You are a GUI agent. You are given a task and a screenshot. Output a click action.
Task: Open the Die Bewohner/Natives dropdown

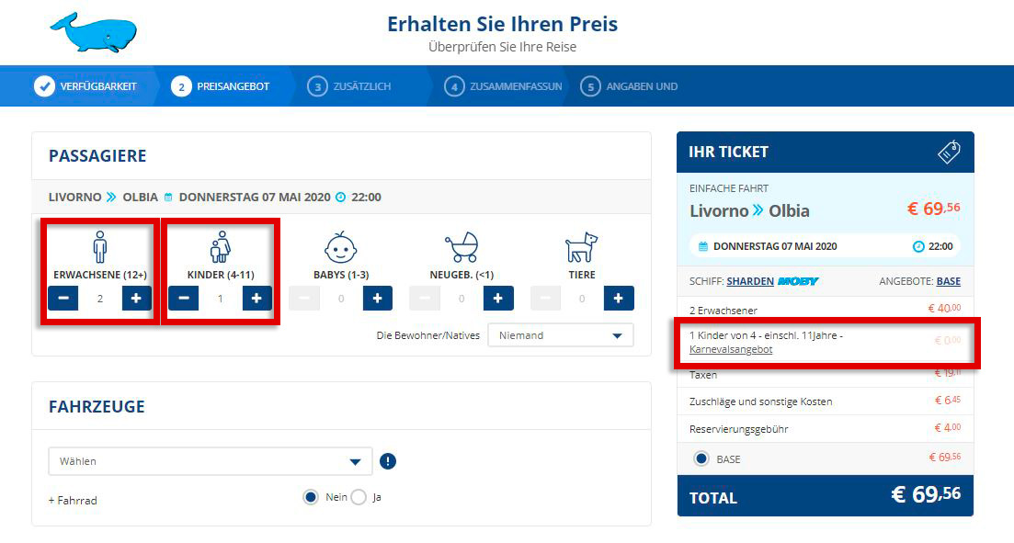pyautogui.click(x=561, y=335)
